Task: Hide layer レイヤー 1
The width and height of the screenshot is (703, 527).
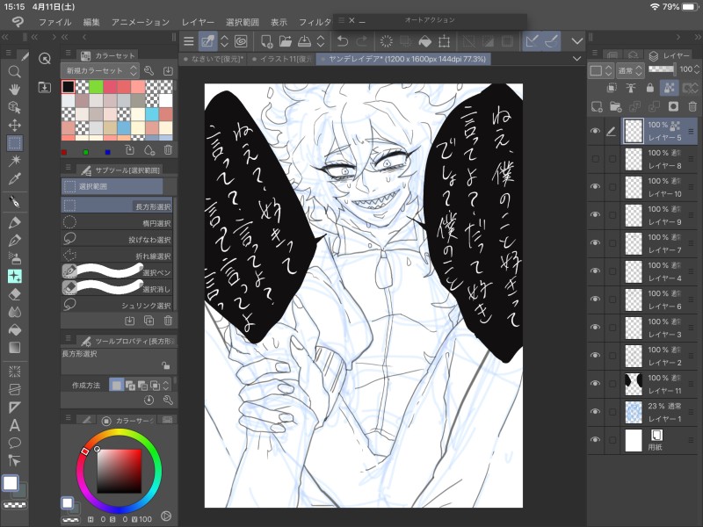Action: (595, 411)
